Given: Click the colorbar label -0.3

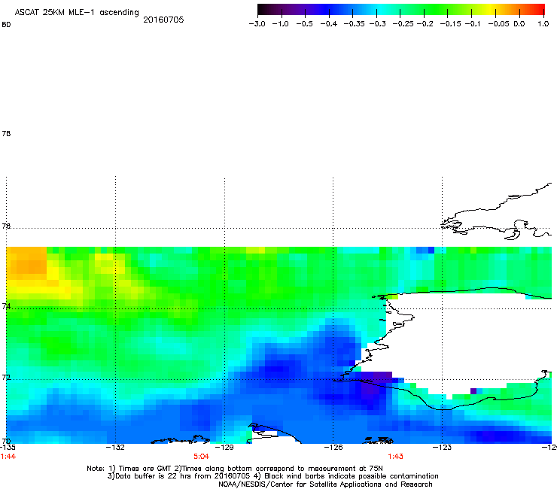Looking at the screenshot, I should tap(378, 24).
